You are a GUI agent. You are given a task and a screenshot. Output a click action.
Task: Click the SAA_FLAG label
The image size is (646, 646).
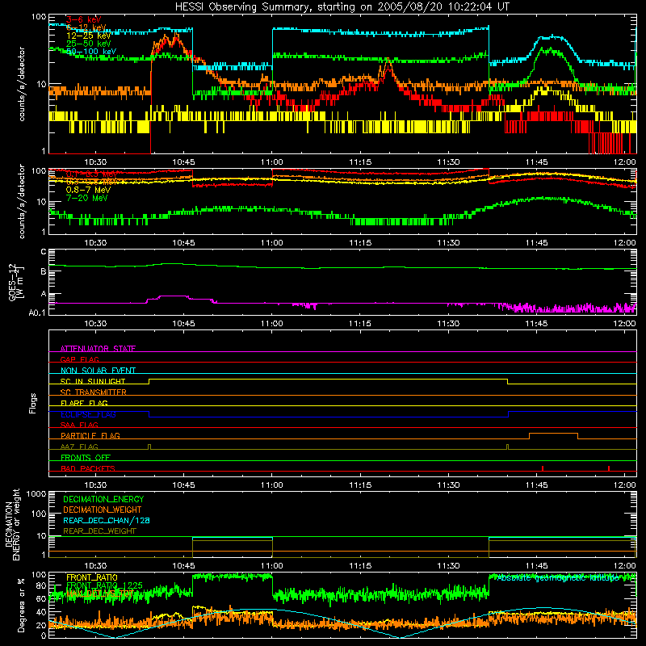click(x=79, y=425)
